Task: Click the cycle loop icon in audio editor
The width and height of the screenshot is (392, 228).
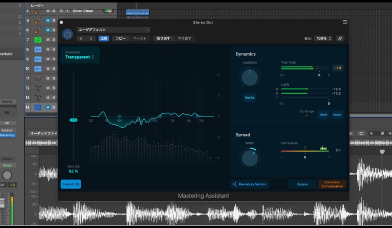Action: (x=361, y=133)
